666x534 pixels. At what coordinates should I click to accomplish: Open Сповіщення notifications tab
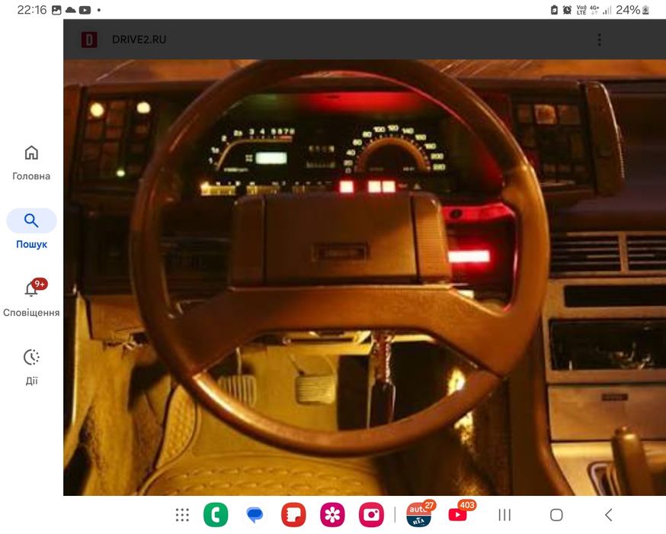(31, 298)
